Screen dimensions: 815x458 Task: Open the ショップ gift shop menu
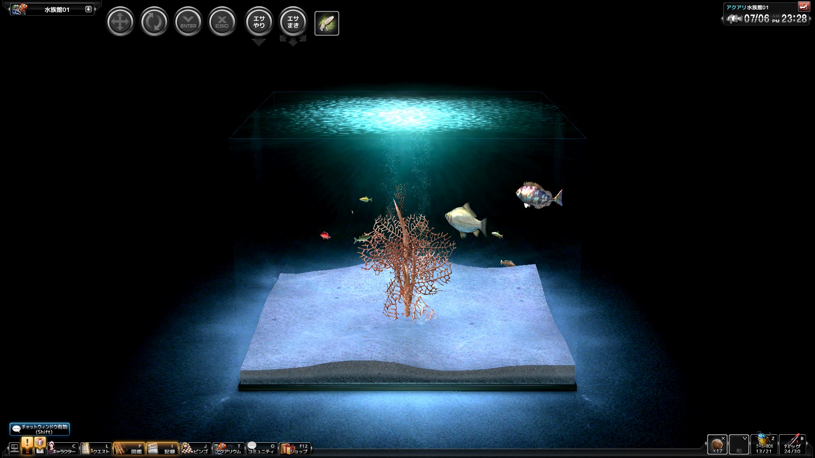(295, 449)
